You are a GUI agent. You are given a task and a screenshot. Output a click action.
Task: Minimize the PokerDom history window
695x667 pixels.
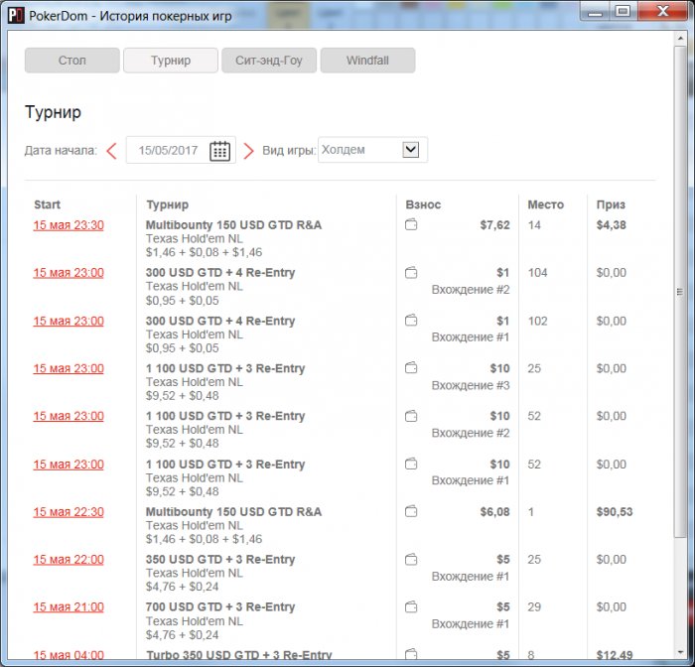tap(595, 11)
